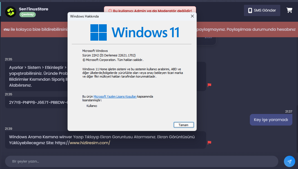
Task: Close the Windows Hakkında dialog
Action: 192,16
